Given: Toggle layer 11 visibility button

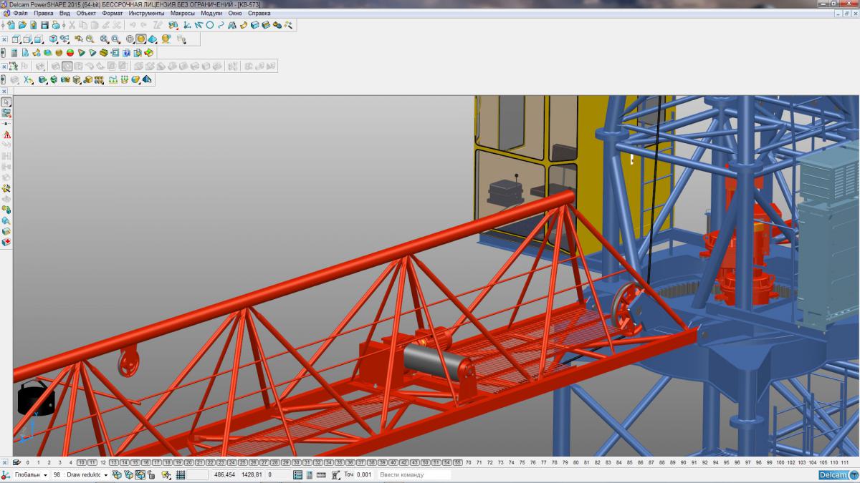Looking at the screenshot, I should coord(92,462).
